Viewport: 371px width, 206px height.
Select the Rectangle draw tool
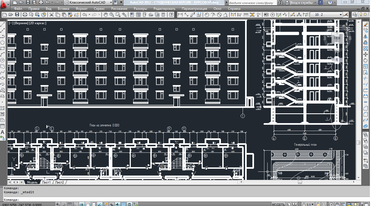(2, 48)
